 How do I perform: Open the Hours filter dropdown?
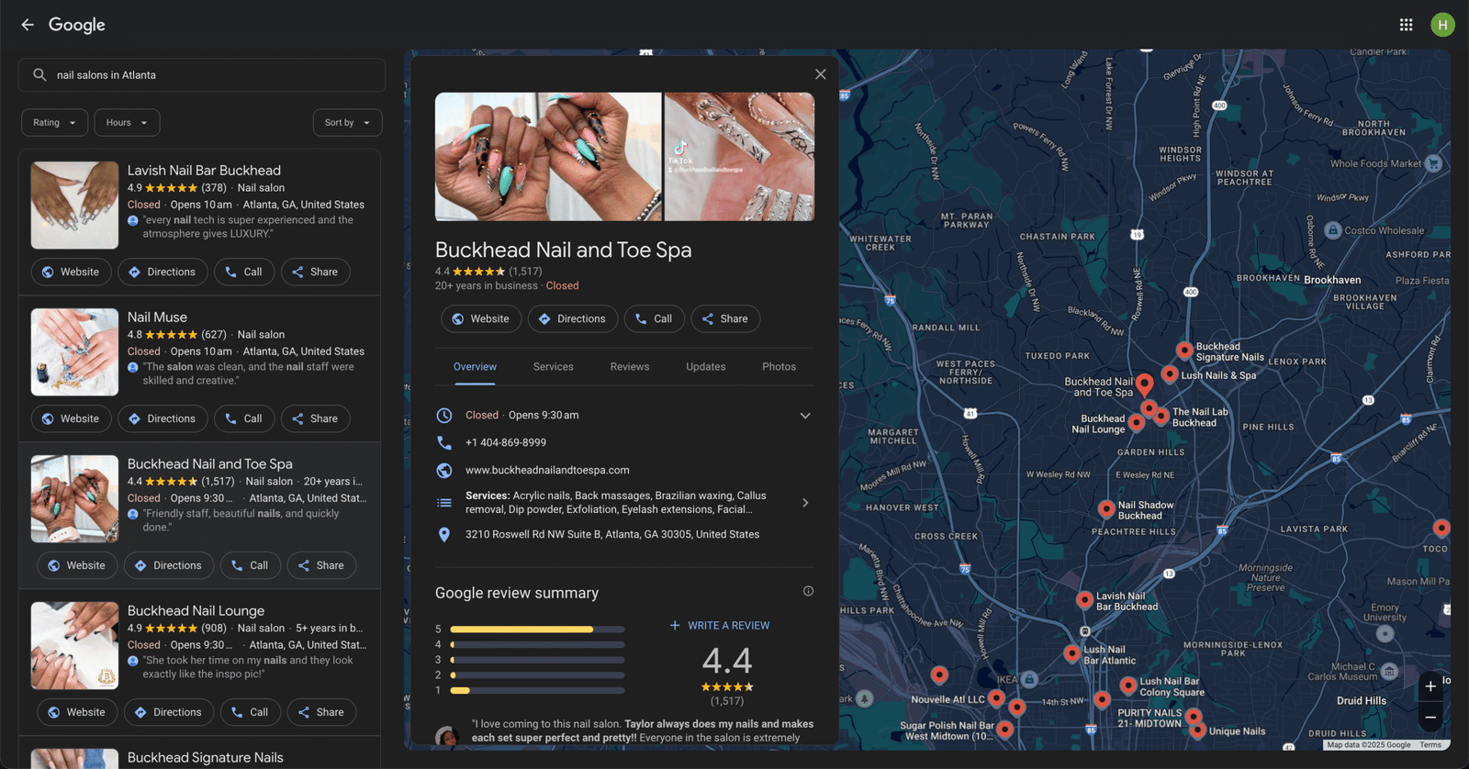click(127, 122)
